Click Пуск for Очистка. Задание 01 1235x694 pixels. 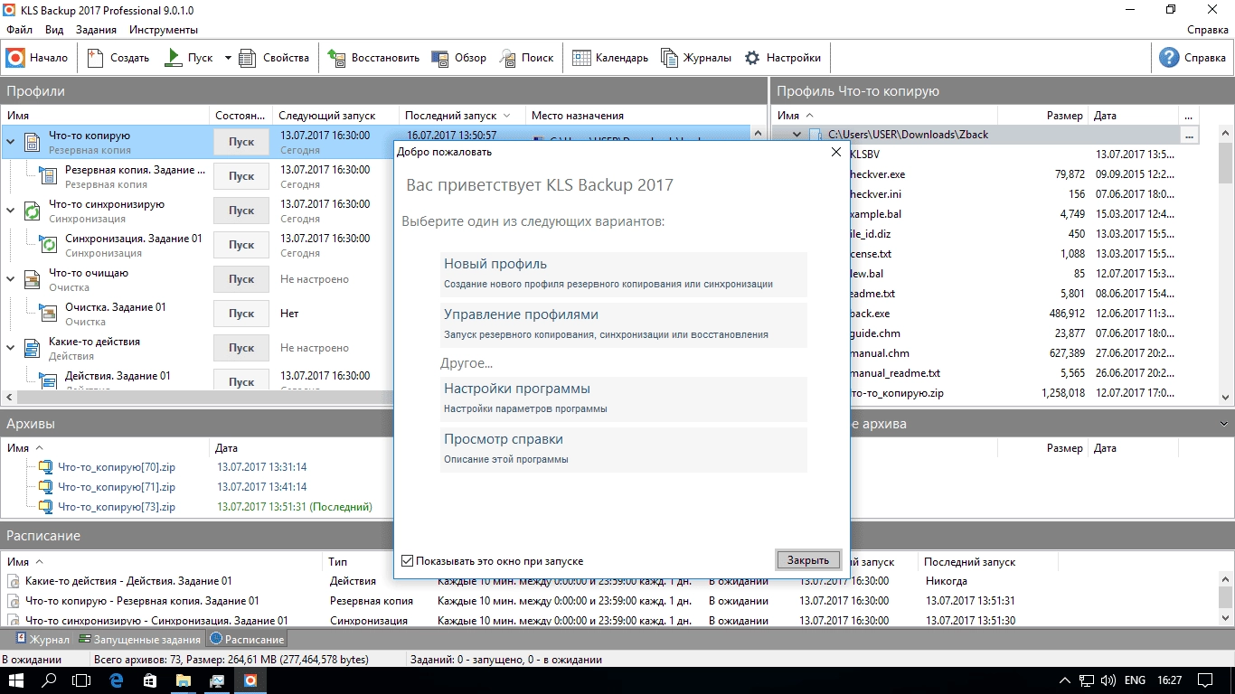coord(241,314)
